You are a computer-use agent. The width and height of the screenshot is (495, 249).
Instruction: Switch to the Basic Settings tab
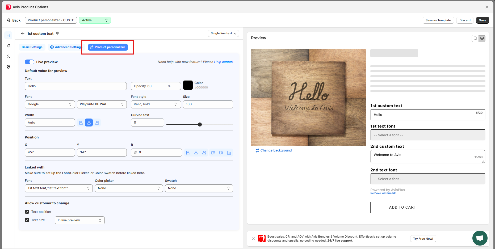[x=32, y=47]
